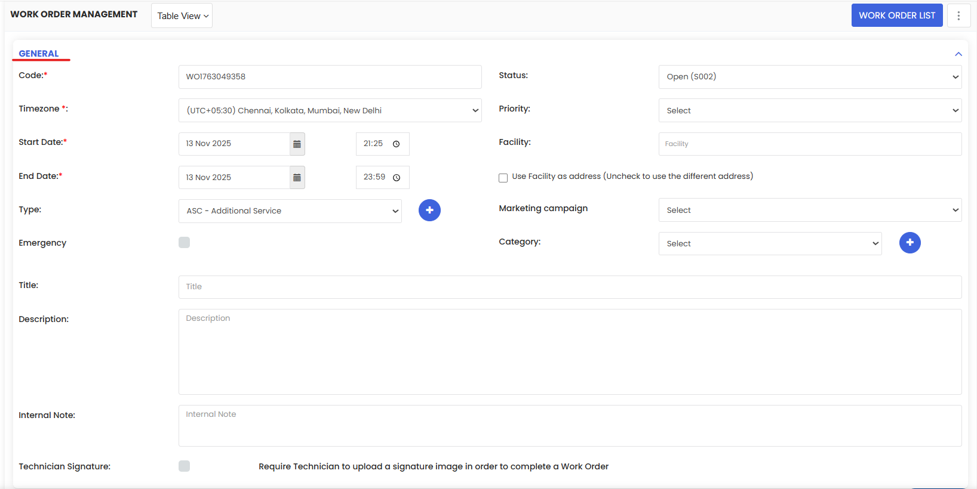Click the signature requirement text
Screen dimensions: 977x489
coord(434,466)
